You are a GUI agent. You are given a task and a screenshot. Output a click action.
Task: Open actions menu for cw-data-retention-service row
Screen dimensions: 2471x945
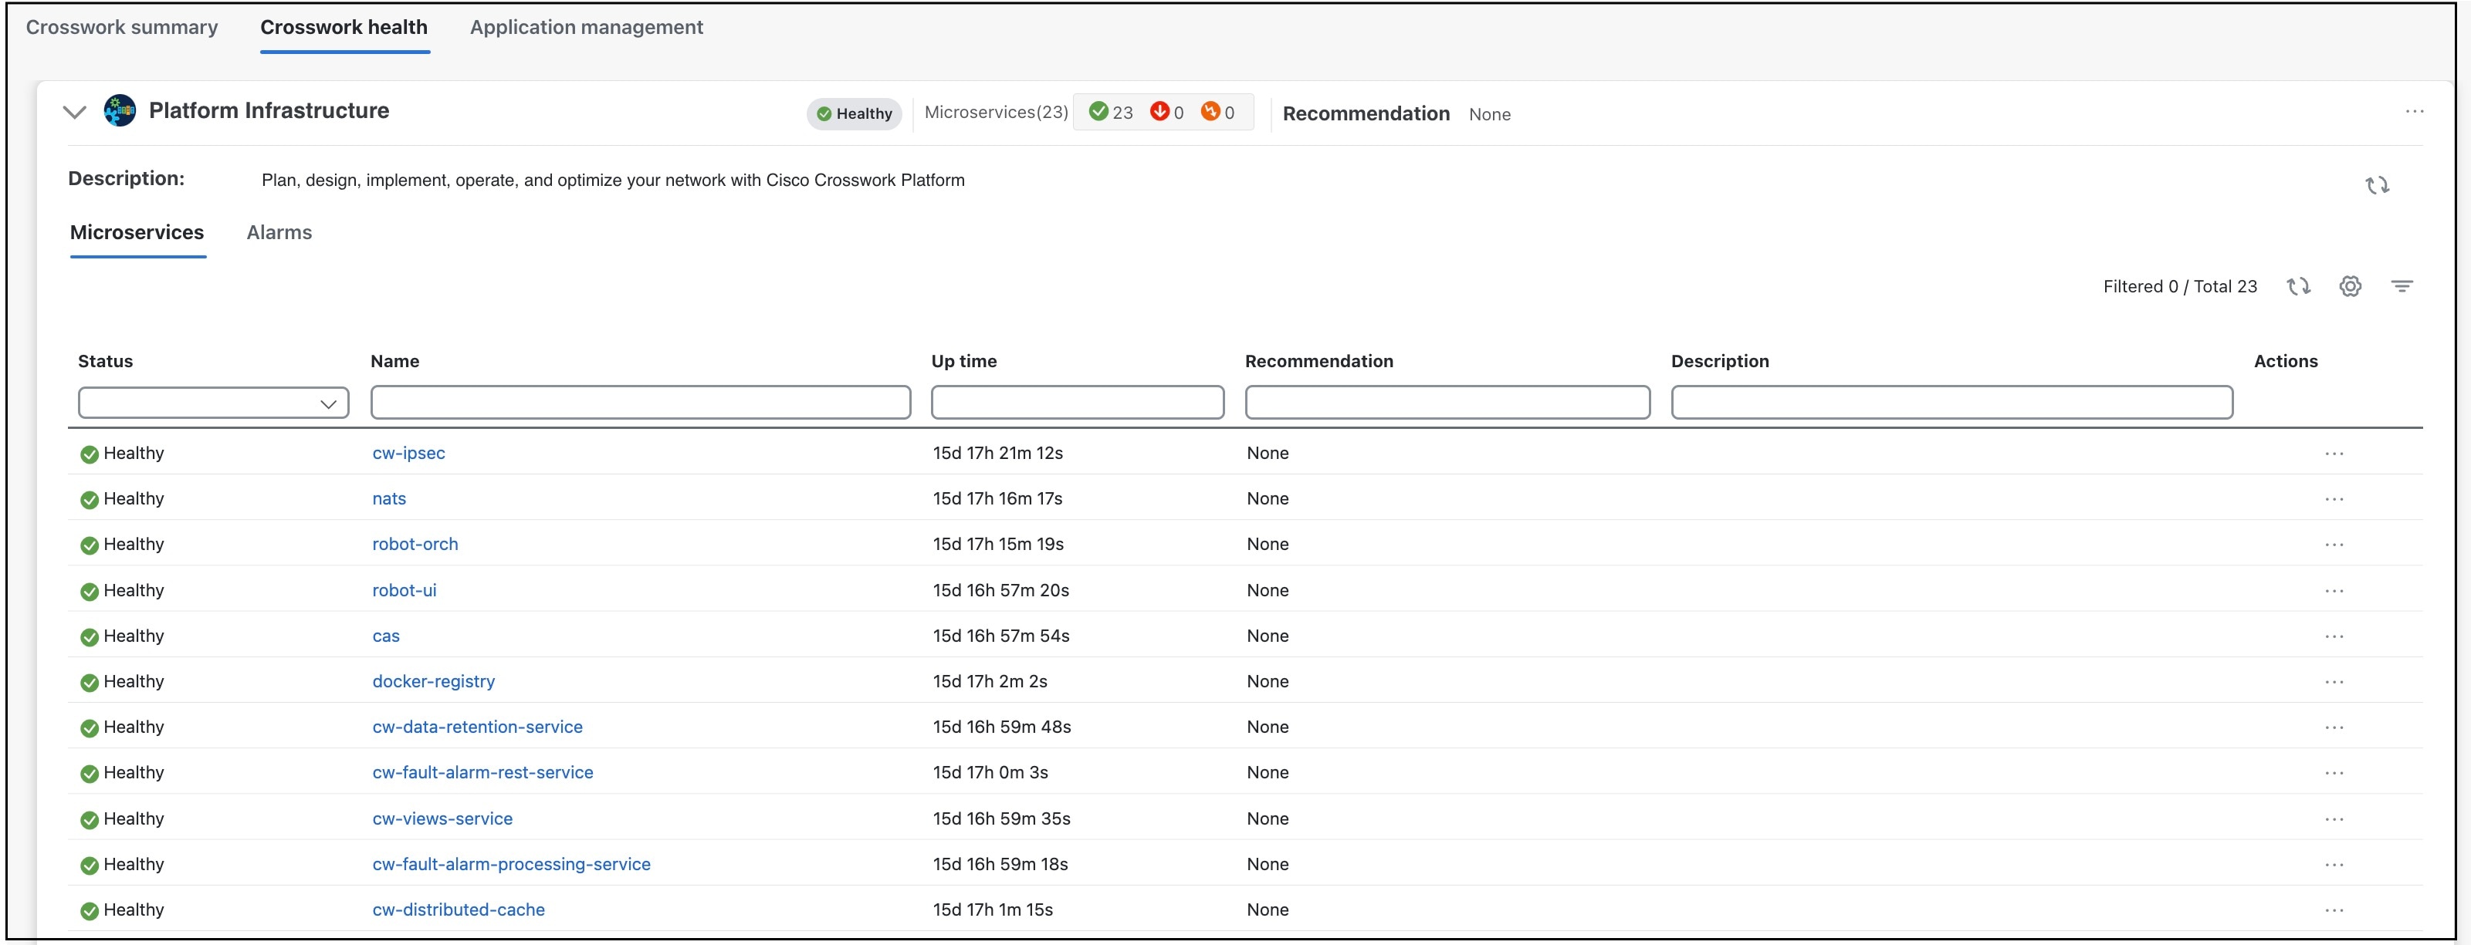(x=2334, y=727)
